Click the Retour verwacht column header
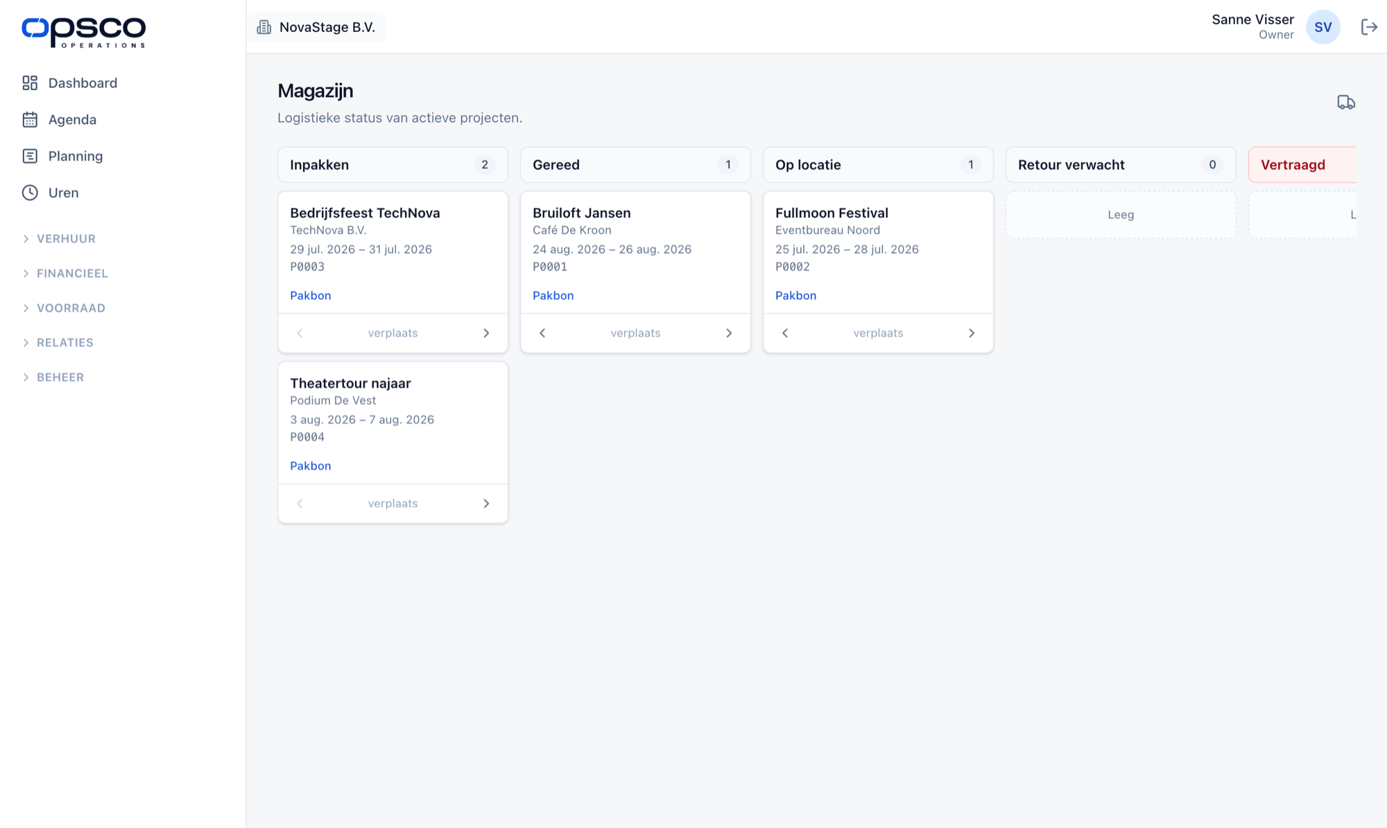1387x828 pixels. click(x=1121, y=165)
